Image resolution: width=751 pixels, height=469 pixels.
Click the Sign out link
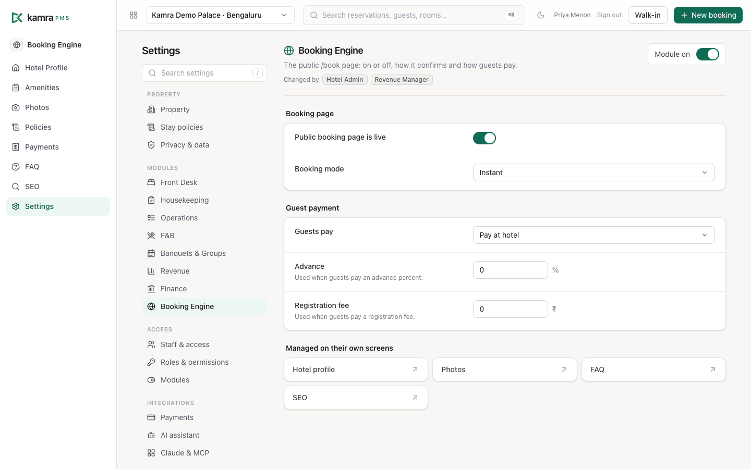(x=609, y=15)
